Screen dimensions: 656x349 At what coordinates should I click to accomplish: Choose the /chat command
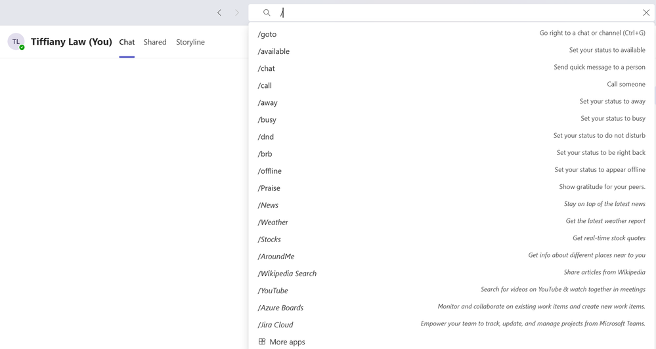(x=452, y=68)
